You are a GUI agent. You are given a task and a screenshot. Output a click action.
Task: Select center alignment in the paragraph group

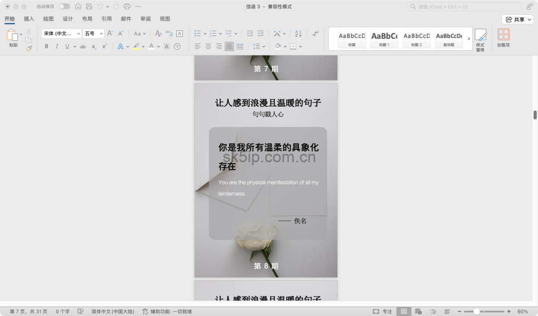click(208, 46)
